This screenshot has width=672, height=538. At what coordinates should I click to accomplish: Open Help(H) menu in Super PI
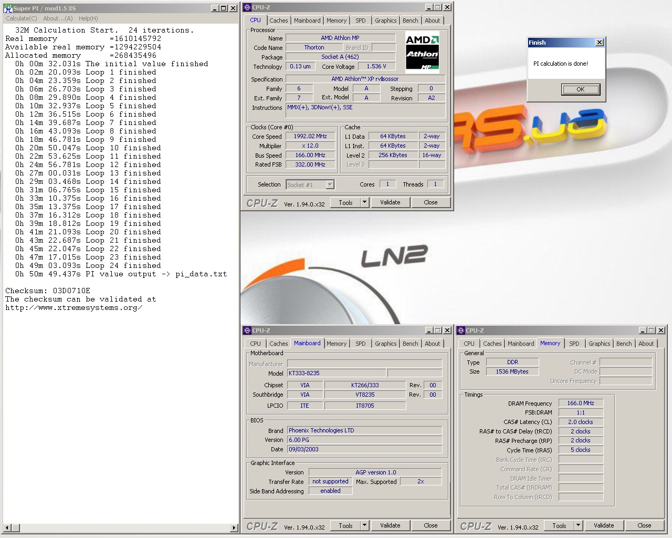tap(88, 18)
